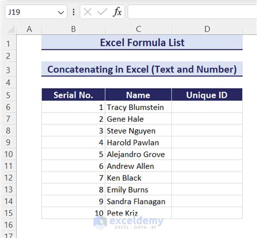Open the Name Box dropdown arrow
This screenshot has height=238, width=257.
click(x=61, y=12)
